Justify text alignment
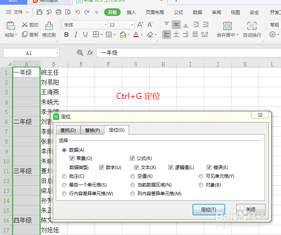 (195, 34)
